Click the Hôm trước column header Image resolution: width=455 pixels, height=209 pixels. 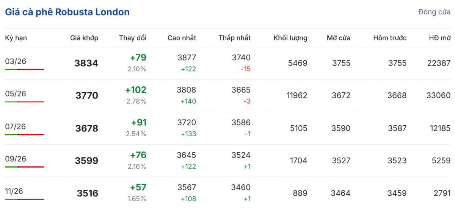point(390,38)
